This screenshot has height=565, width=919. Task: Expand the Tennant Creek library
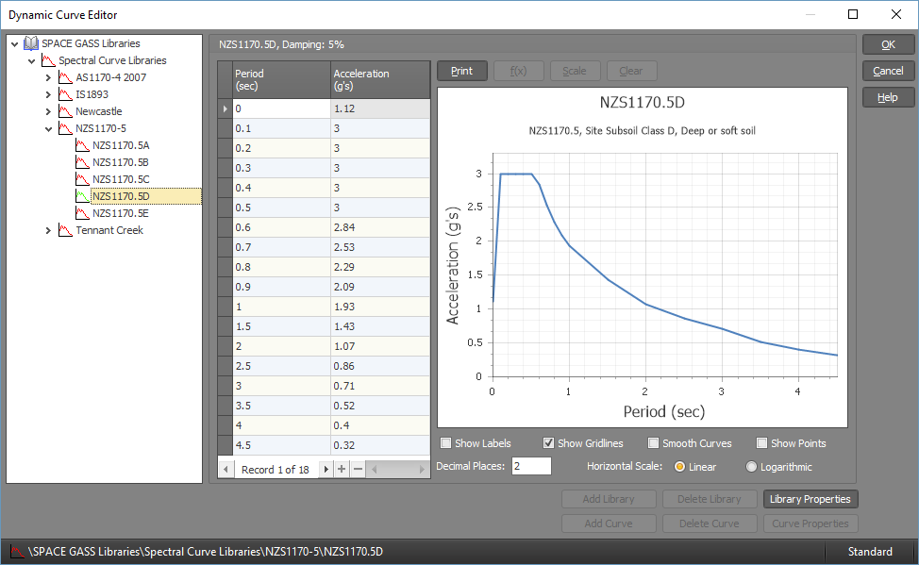(x=49, y=230)
